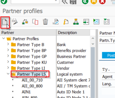Image resolution: width=115 pixels, height=98 pixels.
Task: Click the Create new partner page icon
Action: pyautogui.click(x=5, y=21)
